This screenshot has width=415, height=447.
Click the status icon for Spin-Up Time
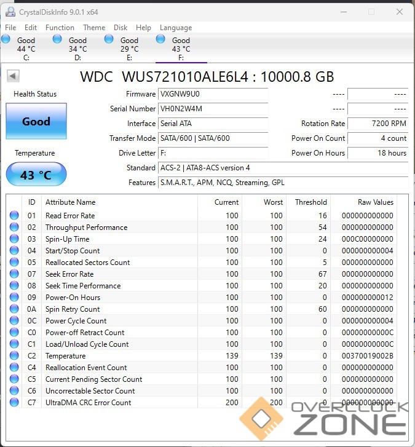[14, 239]
